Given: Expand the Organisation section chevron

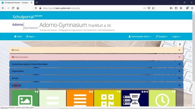Looking at the screenshot, I should click(x=179, y=71).
